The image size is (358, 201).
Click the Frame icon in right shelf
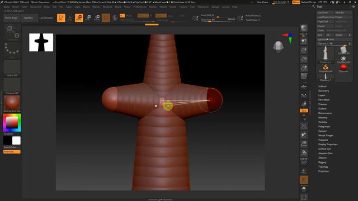coord(304,126)
